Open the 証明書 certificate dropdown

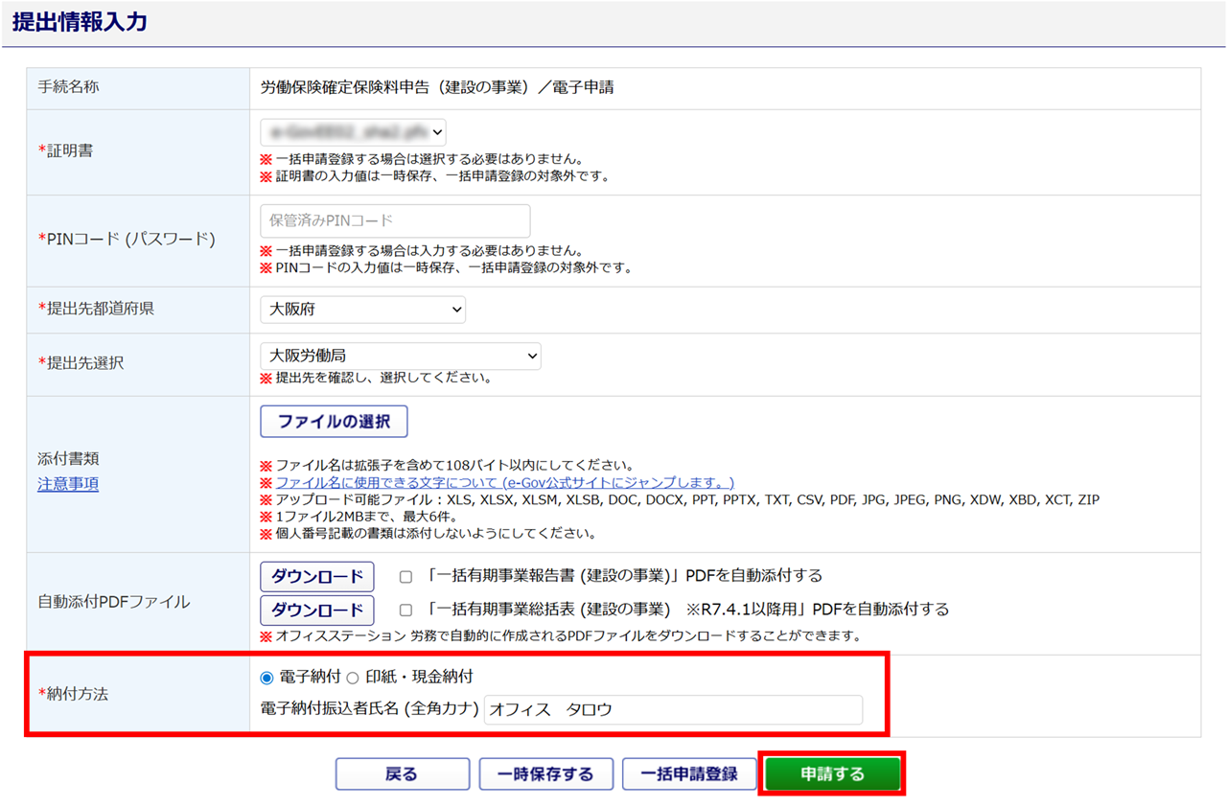tap(353, 132)
